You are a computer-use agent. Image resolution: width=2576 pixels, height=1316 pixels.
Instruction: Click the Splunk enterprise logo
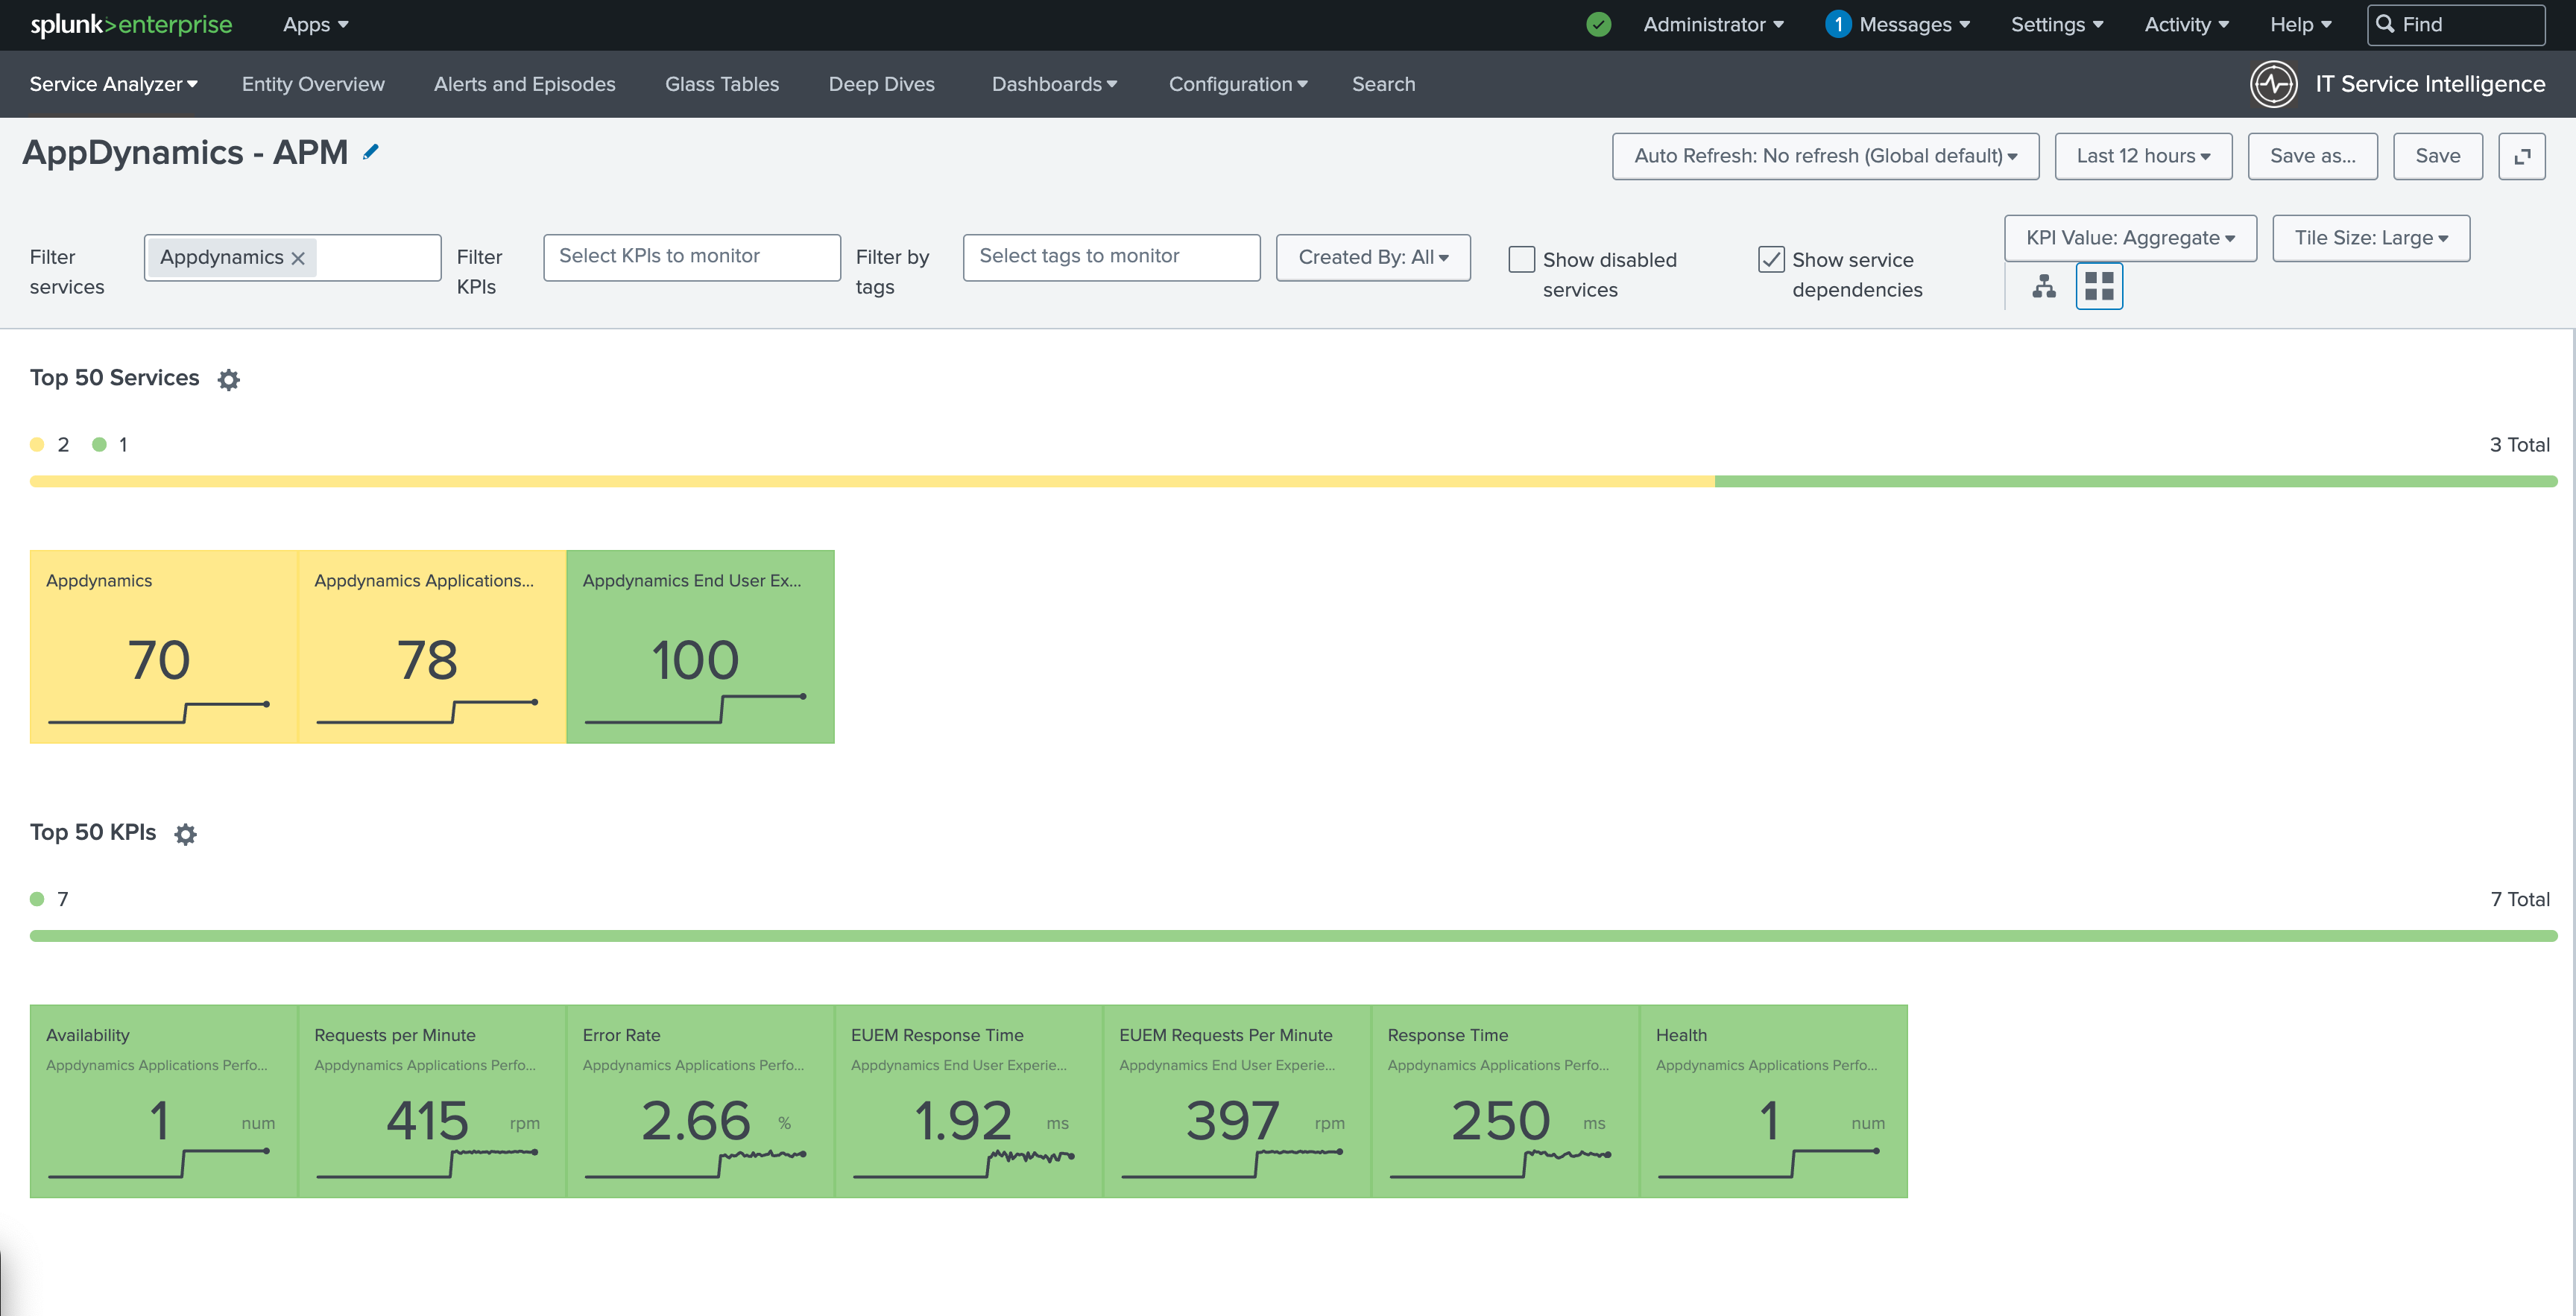pos(131,25)
